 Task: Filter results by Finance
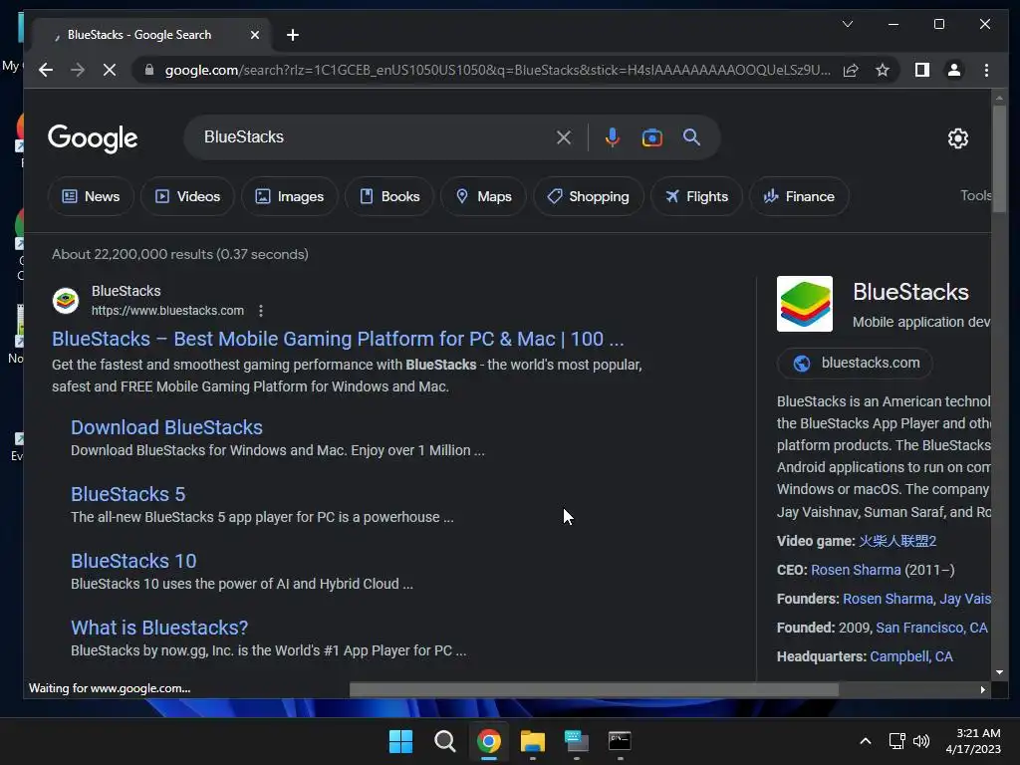coord(799,196)
